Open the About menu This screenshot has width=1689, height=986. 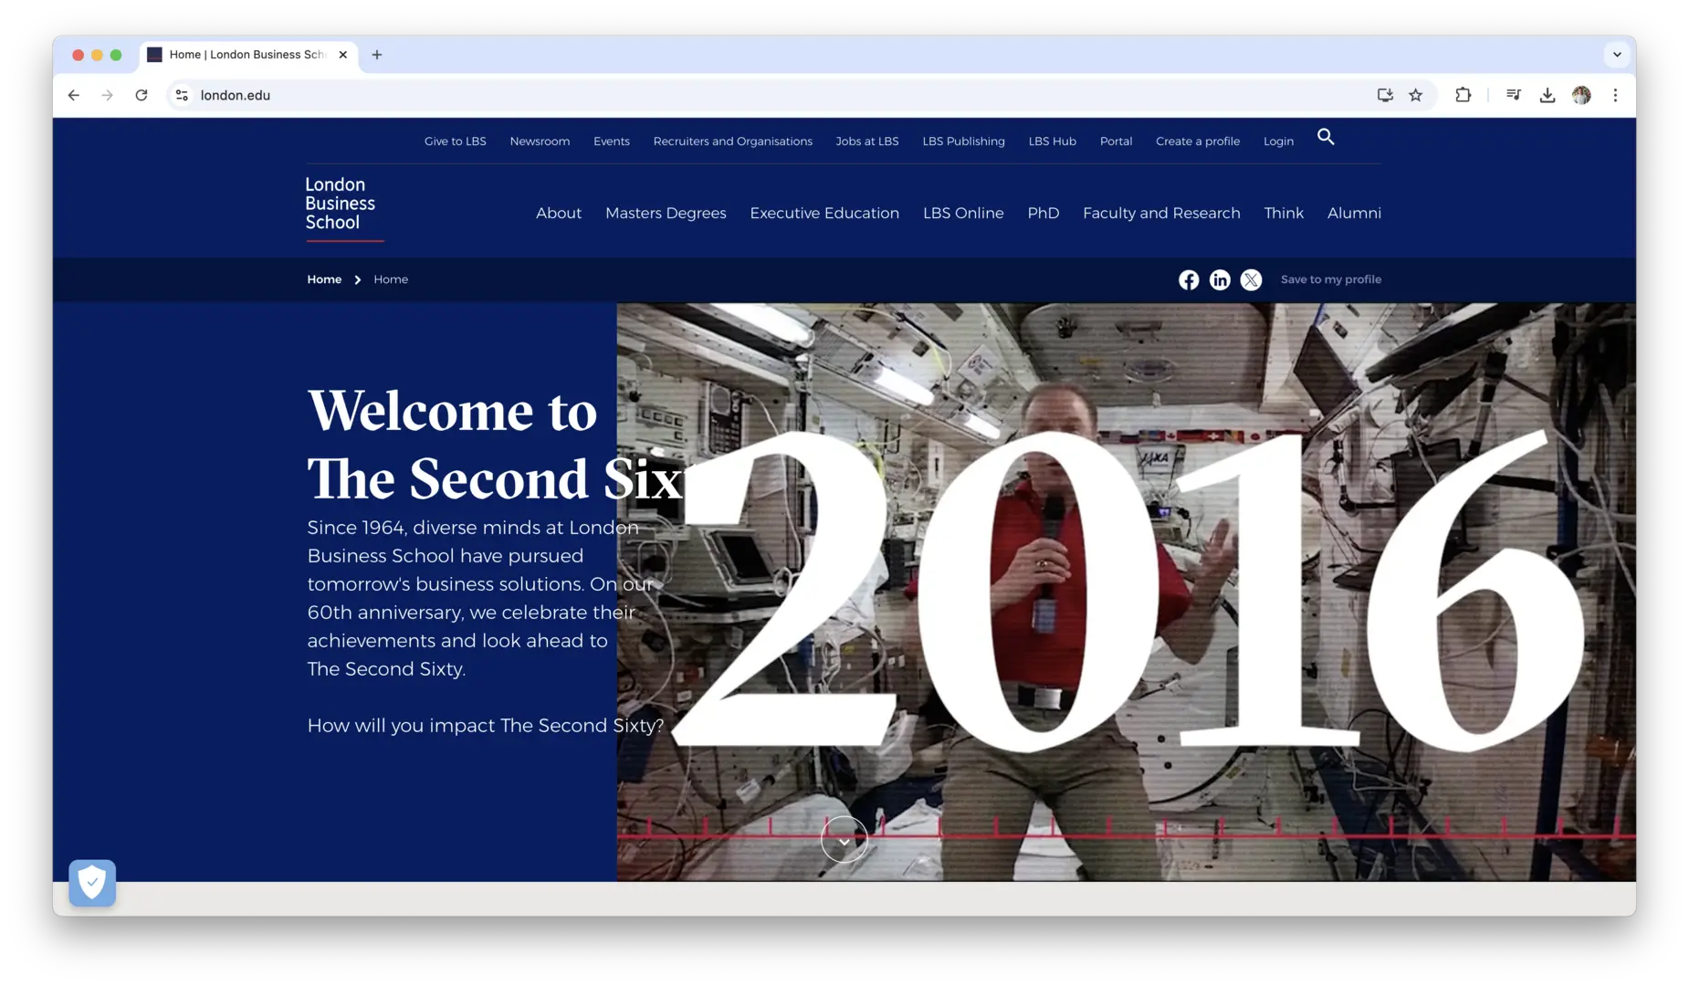[x=559, y=213]
